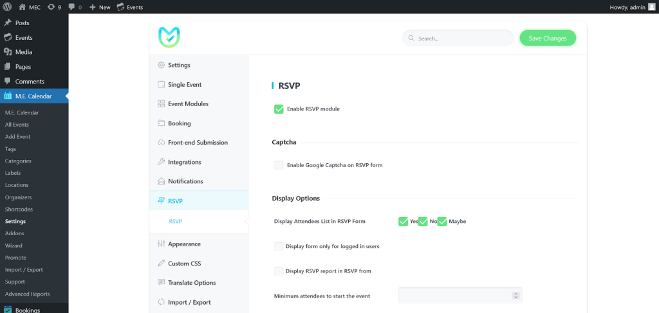Click the Comments icon in sidebar
This screenshot has height=313, width=659.
[8, 81]
